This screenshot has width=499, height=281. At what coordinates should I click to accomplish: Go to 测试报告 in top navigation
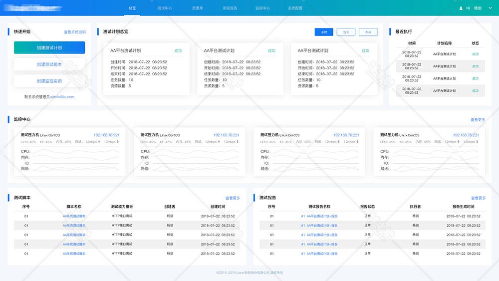coord(230,8)
